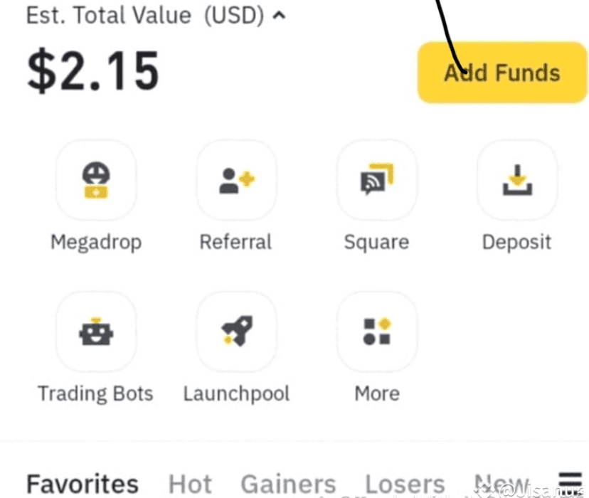Viewport: 589px width, 498px height.
Task: Click the Add Funds button
Action: tap(502, 73)
